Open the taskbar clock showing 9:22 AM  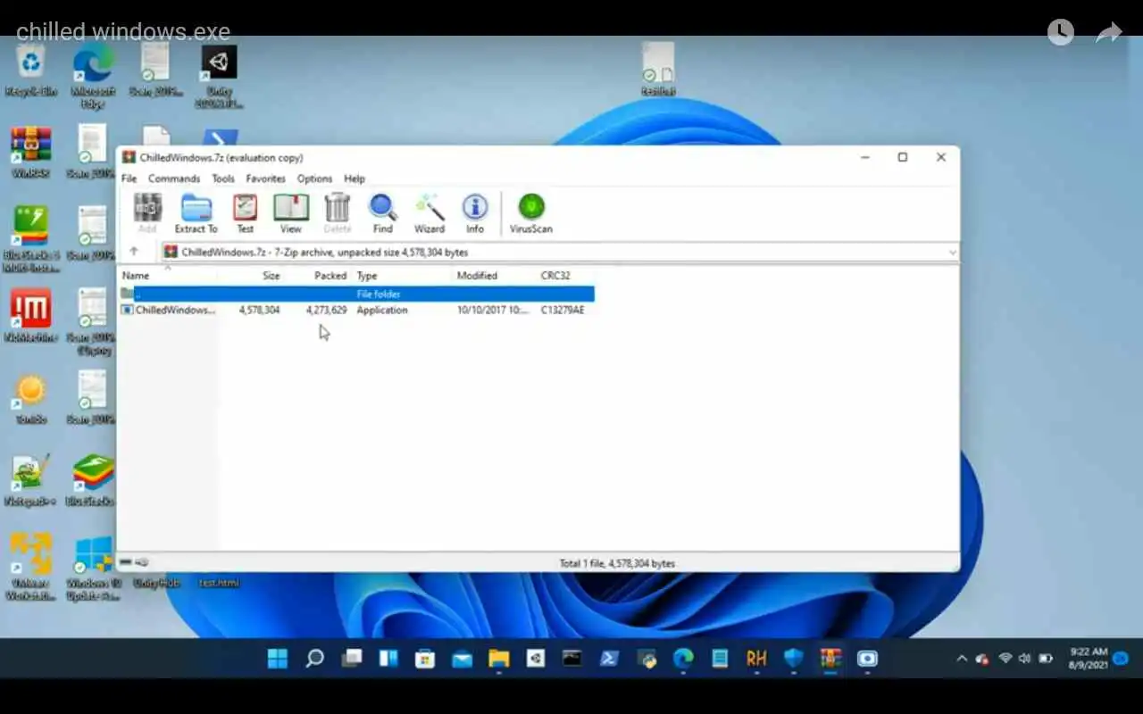1088,659
